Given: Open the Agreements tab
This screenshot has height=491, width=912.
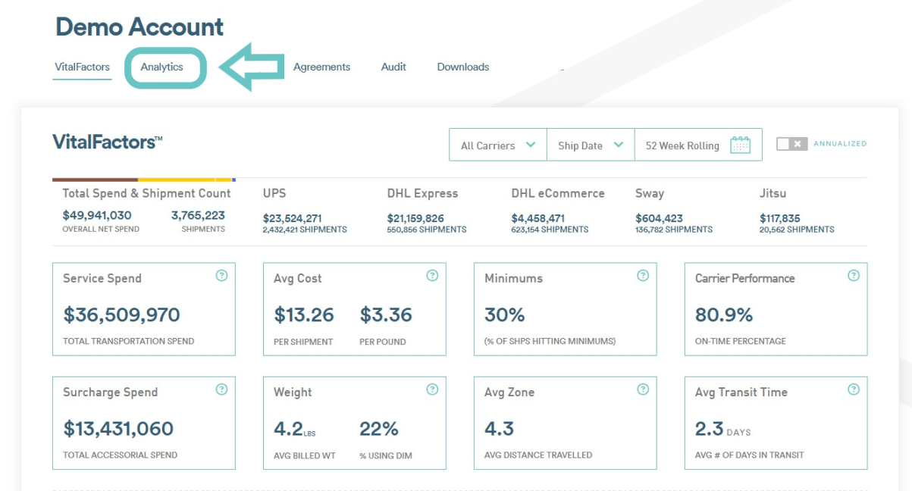Looking at the screenshot, I should pos(321,67).
